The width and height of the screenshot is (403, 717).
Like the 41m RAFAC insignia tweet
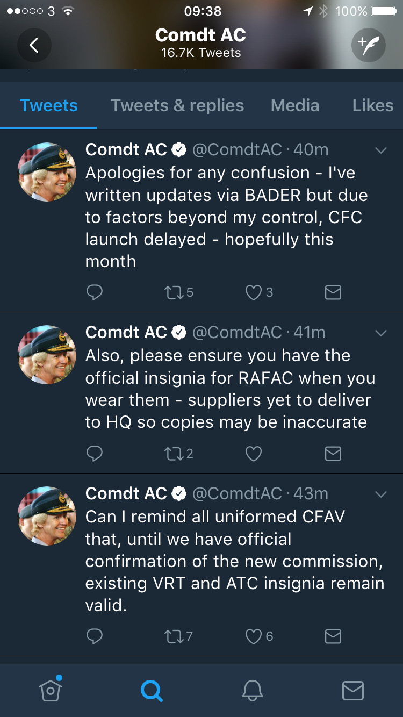click(254, 454)
